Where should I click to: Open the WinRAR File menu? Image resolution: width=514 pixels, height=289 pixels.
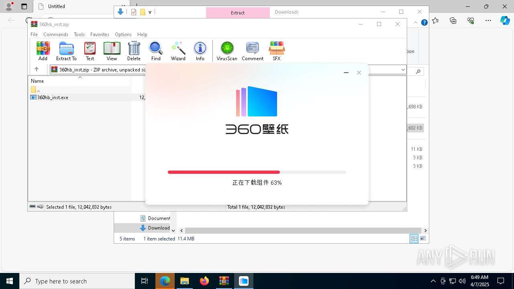34,35
